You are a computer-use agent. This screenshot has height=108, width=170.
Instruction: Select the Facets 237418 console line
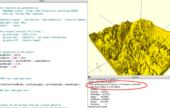(99, 102)
